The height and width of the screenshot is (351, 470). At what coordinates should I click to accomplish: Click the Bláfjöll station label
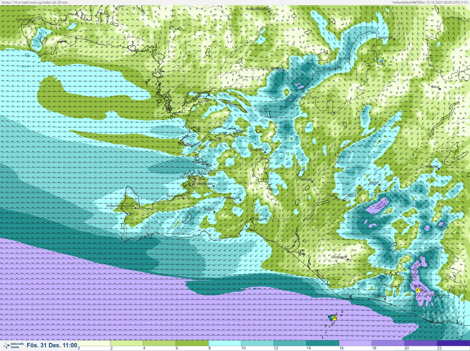coord(209,210)
